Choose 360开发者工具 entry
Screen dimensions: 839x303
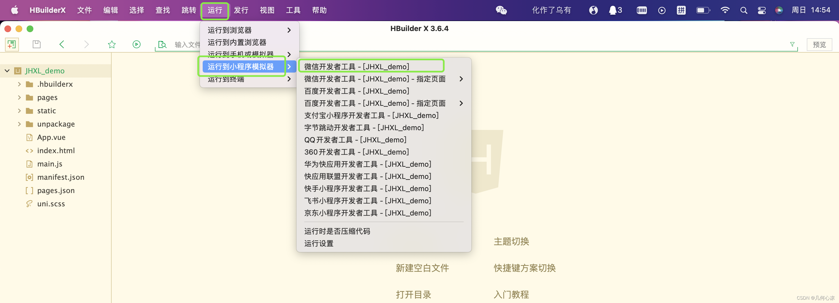tap(384, 152)
